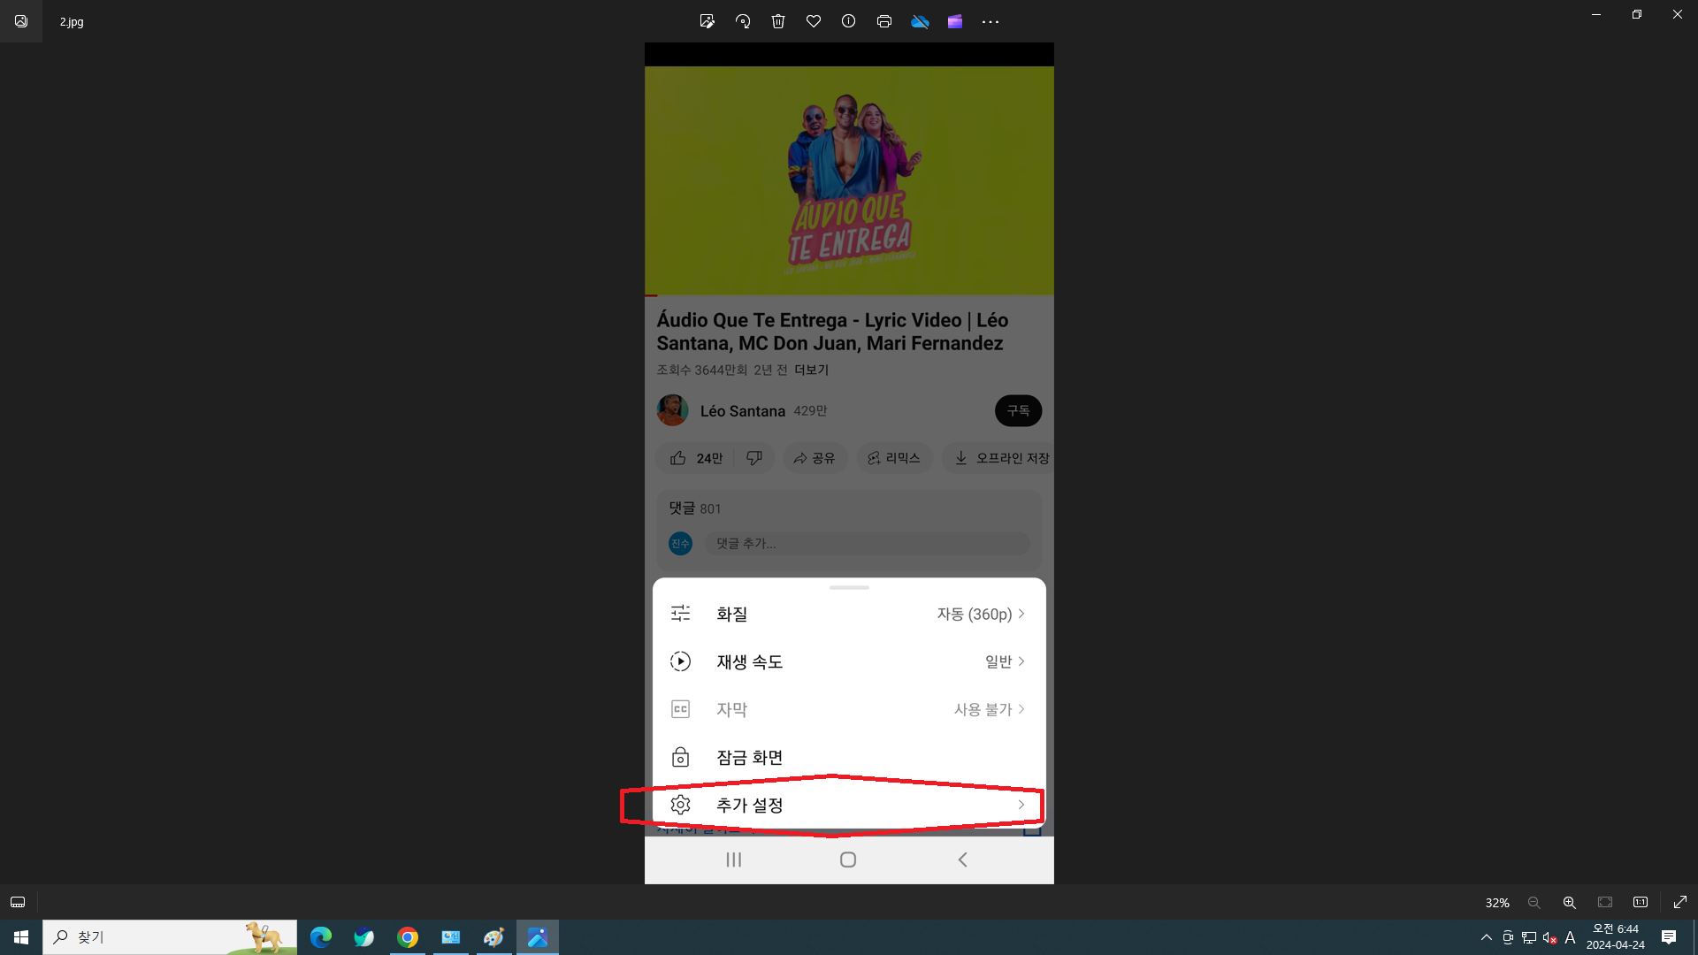This screenshot has width=1698, height=955.
Task: Click the zoom in magnifier icon
Action: tap(1570, 902)
